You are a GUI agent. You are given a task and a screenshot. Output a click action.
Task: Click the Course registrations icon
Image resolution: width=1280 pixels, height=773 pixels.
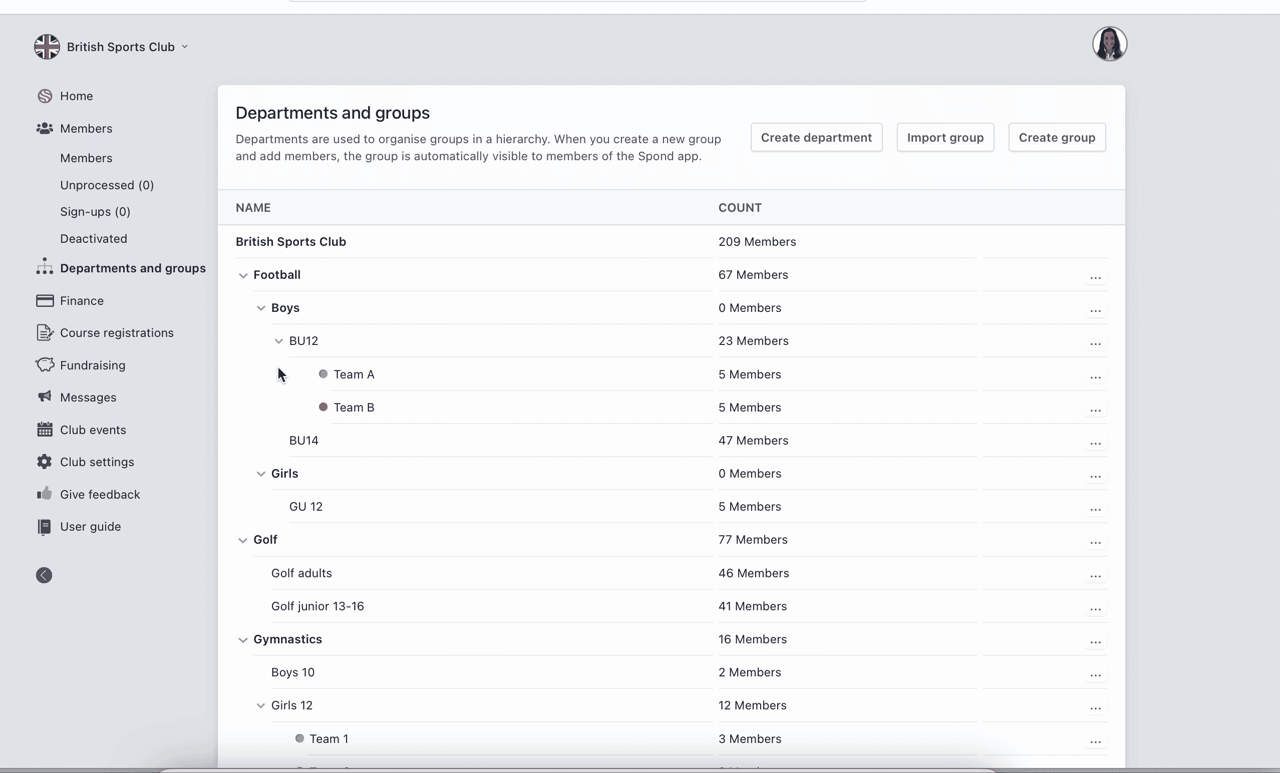point(45,332)
